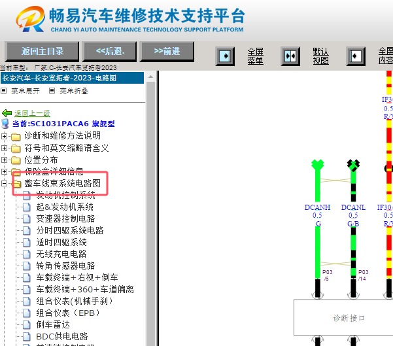Screen dimensions: 393x346
Task: Click the full-screen content left-arrow icon
Action: point(356,56)
